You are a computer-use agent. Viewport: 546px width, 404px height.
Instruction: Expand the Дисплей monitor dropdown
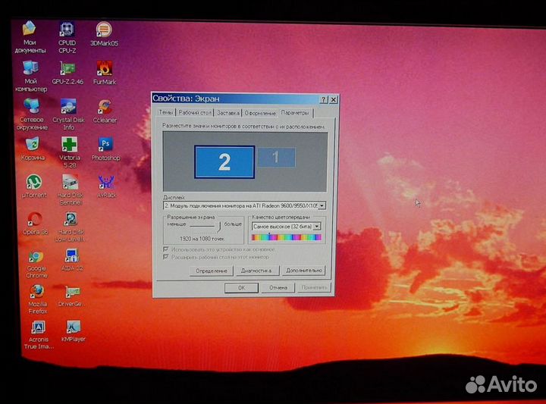point(322,205)
